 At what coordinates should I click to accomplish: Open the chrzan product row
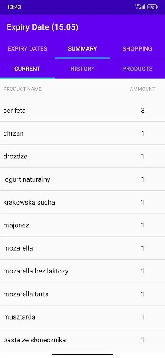point(82,133)
